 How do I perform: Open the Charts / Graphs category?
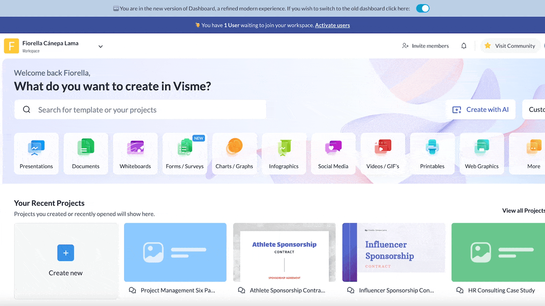pos(234,154)
